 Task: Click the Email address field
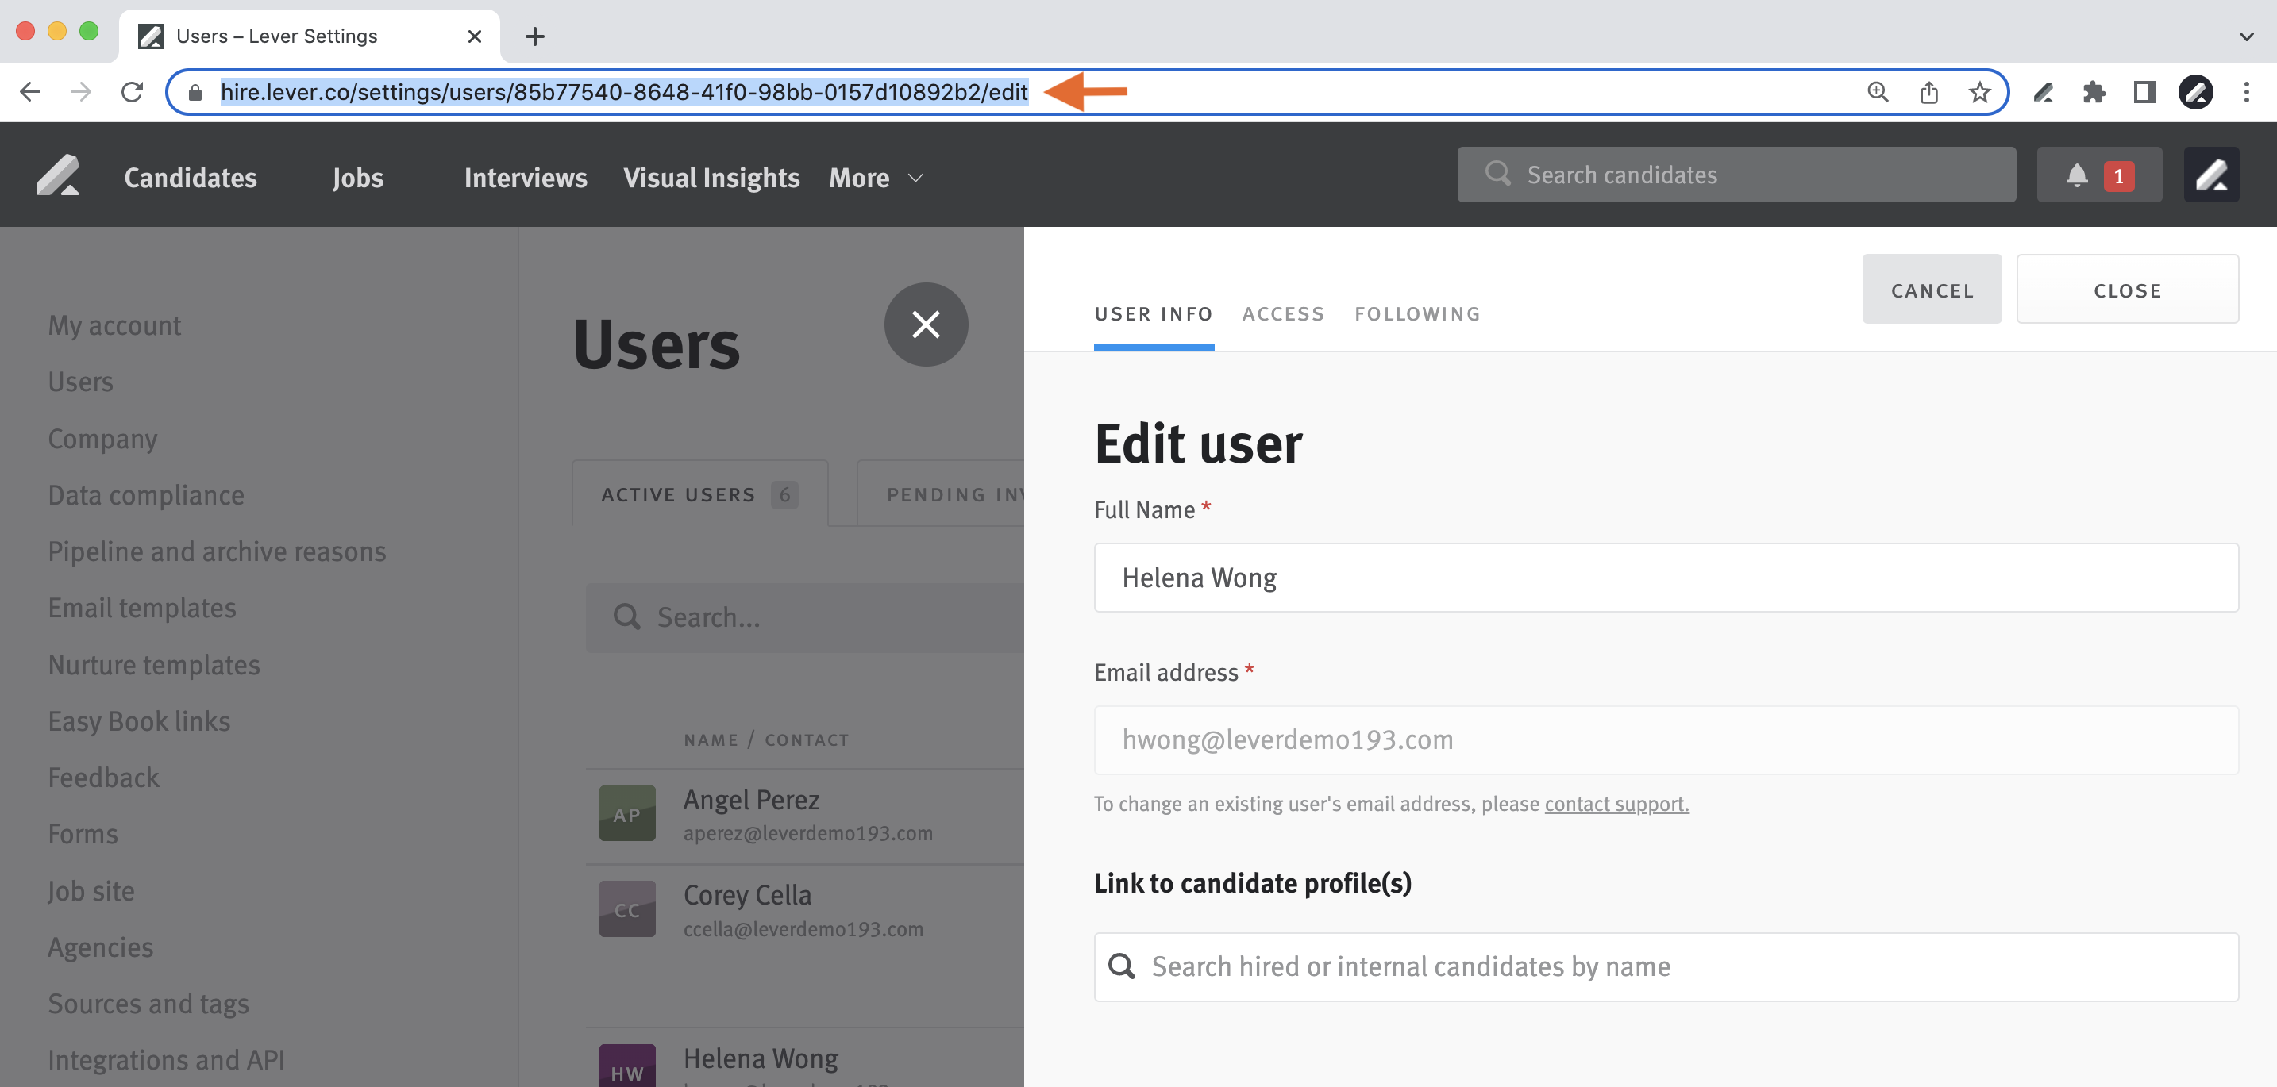pos(1666,740)
